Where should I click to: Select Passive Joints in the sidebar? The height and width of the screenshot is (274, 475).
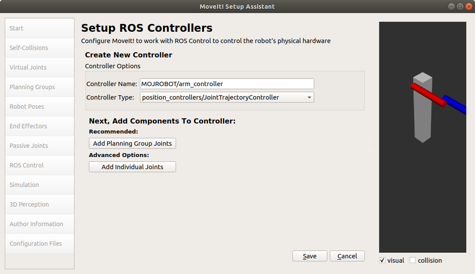click(x=40, y=146)
